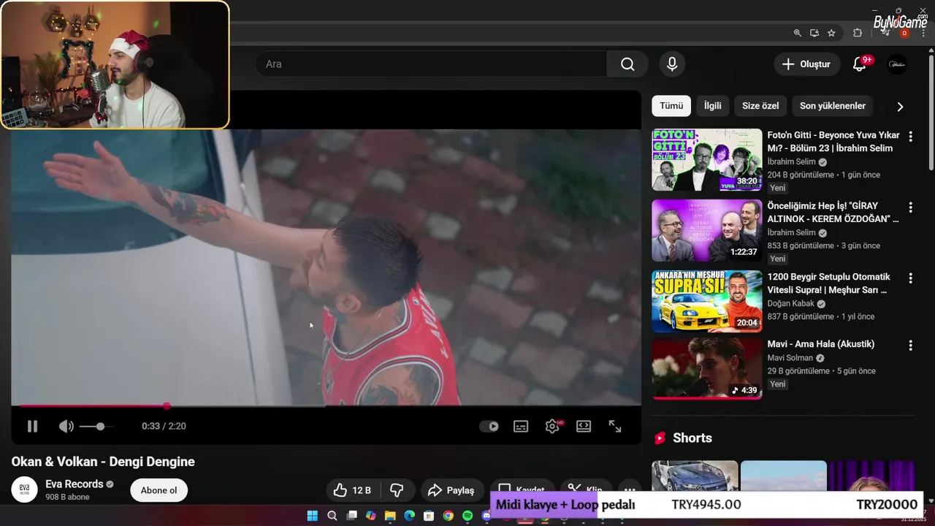
Task: Open Spotify from the taskbar
Action: coord(467,516)
